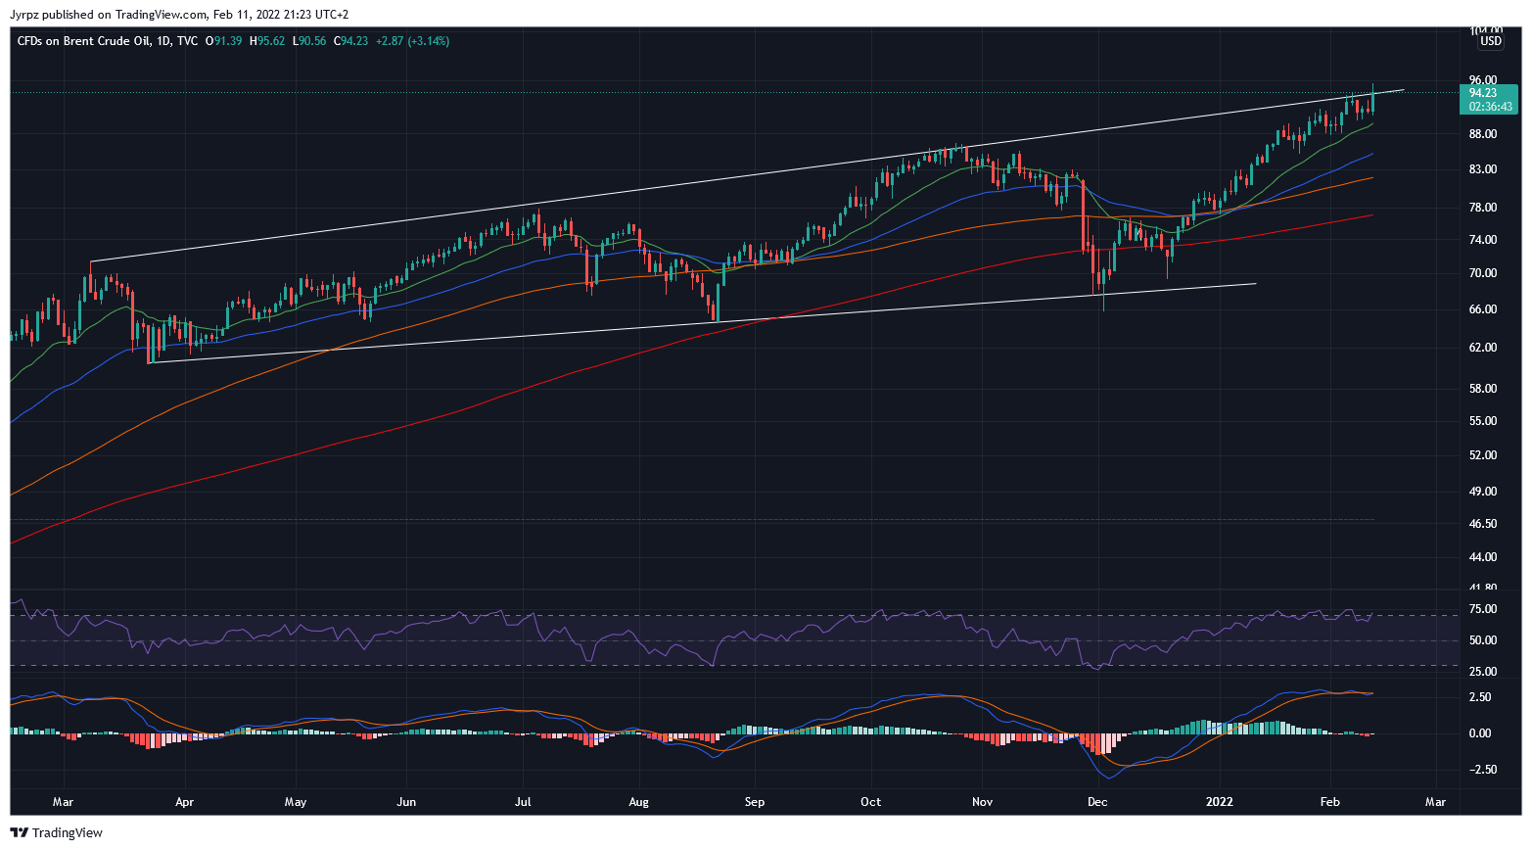Click the Jul label on time axis

coord(524,802)
